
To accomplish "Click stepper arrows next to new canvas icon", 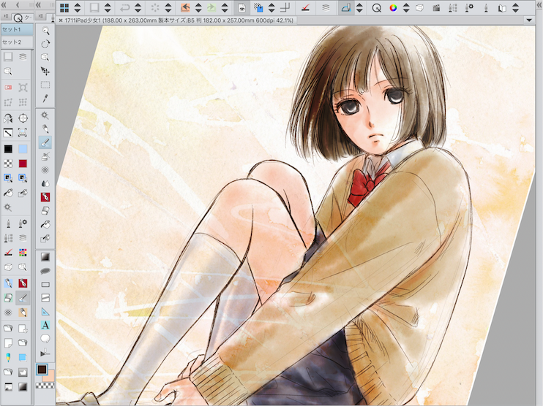I will point(108,7).
